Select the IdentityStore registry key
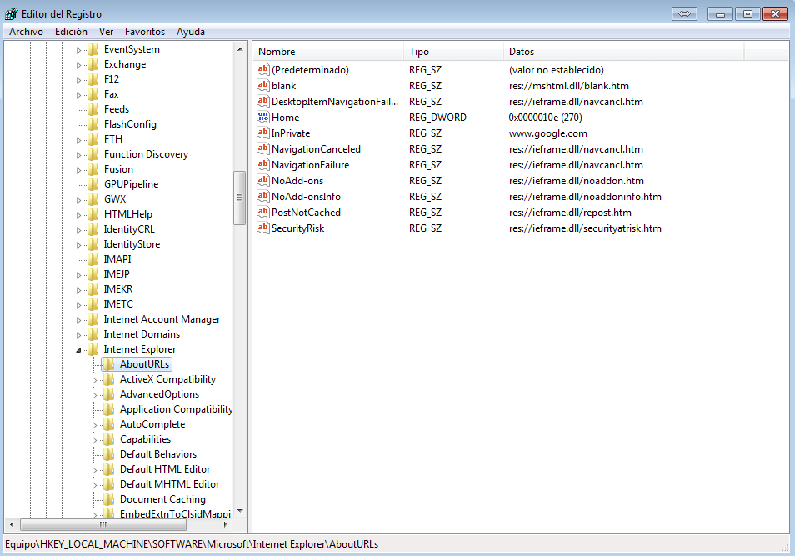Screen dimensions: 795x556 (x=132, y=244)
